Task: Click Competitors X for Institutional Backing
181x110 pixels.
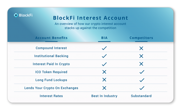Action: click(141, 56)
